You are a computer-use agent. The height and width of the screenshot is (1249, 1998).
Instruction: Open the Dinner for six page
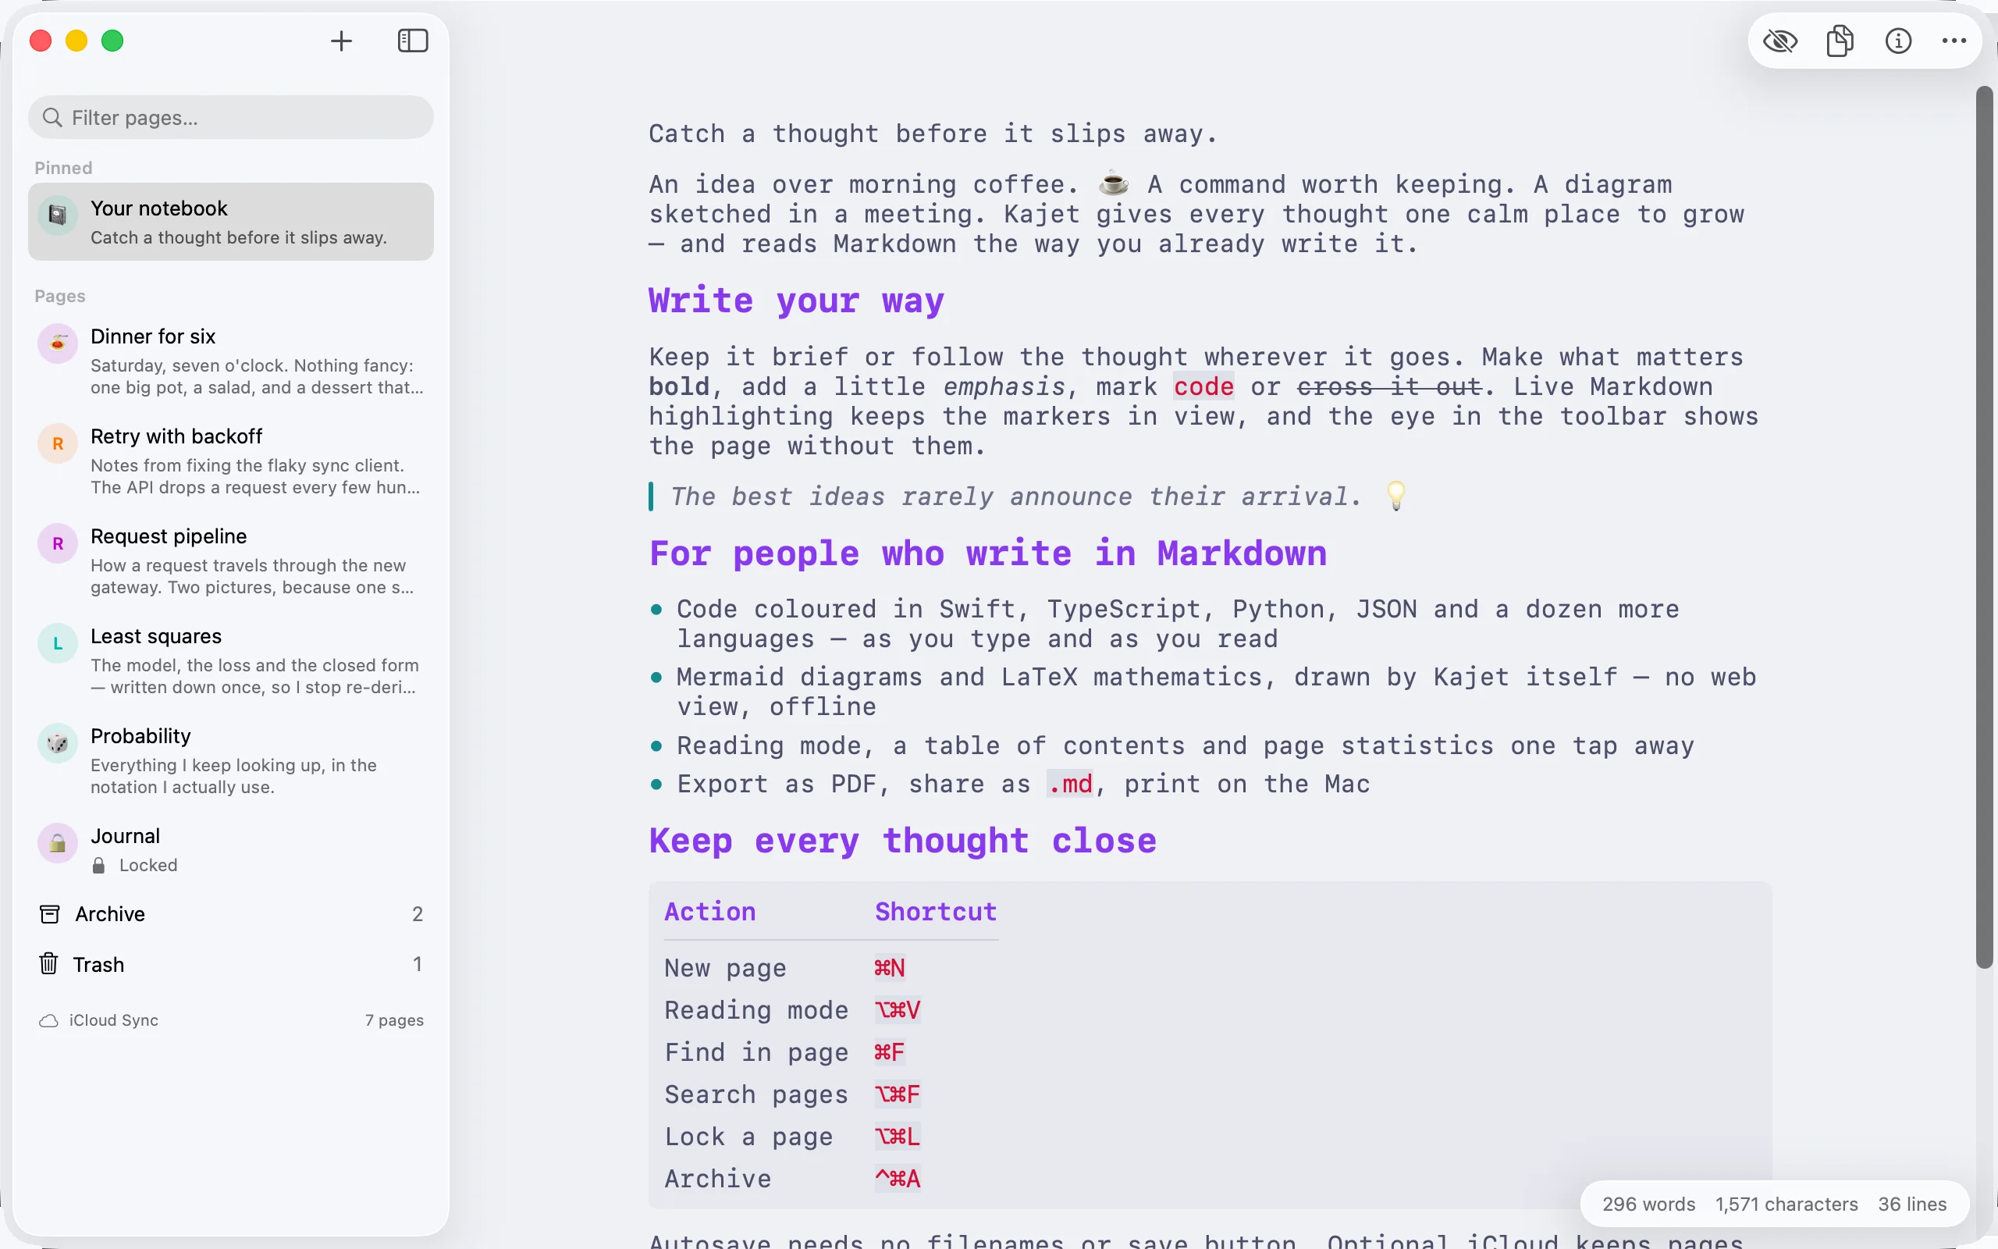[x=231, y=361]
